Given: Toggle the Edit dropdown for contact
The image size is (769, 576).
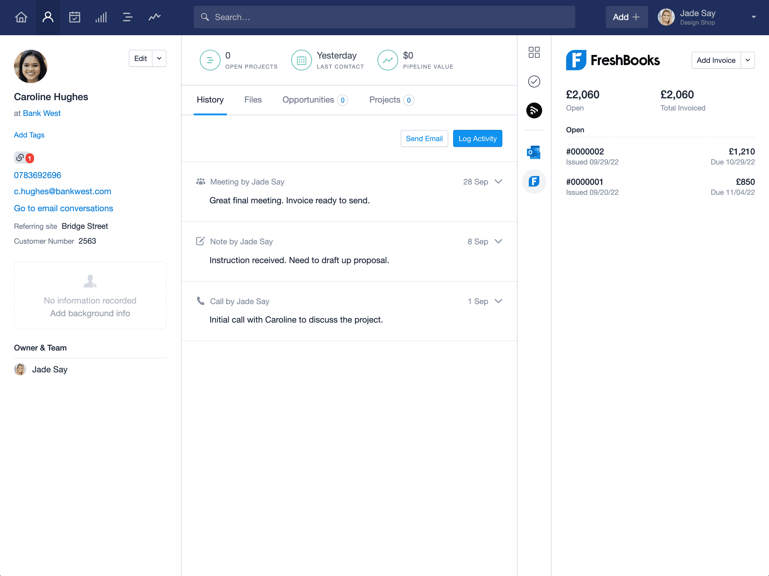Looking at the screenshot, I should [x=159, y=58].
